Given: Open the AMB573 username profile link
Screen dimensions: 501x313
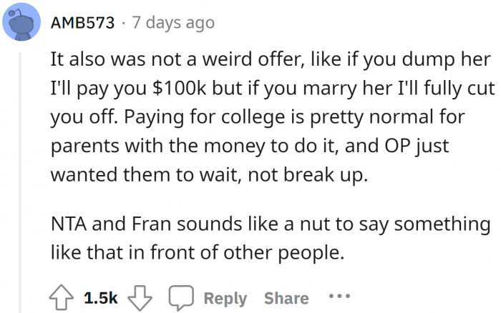Looking at the screenshot, I should [x=83, y=23].
